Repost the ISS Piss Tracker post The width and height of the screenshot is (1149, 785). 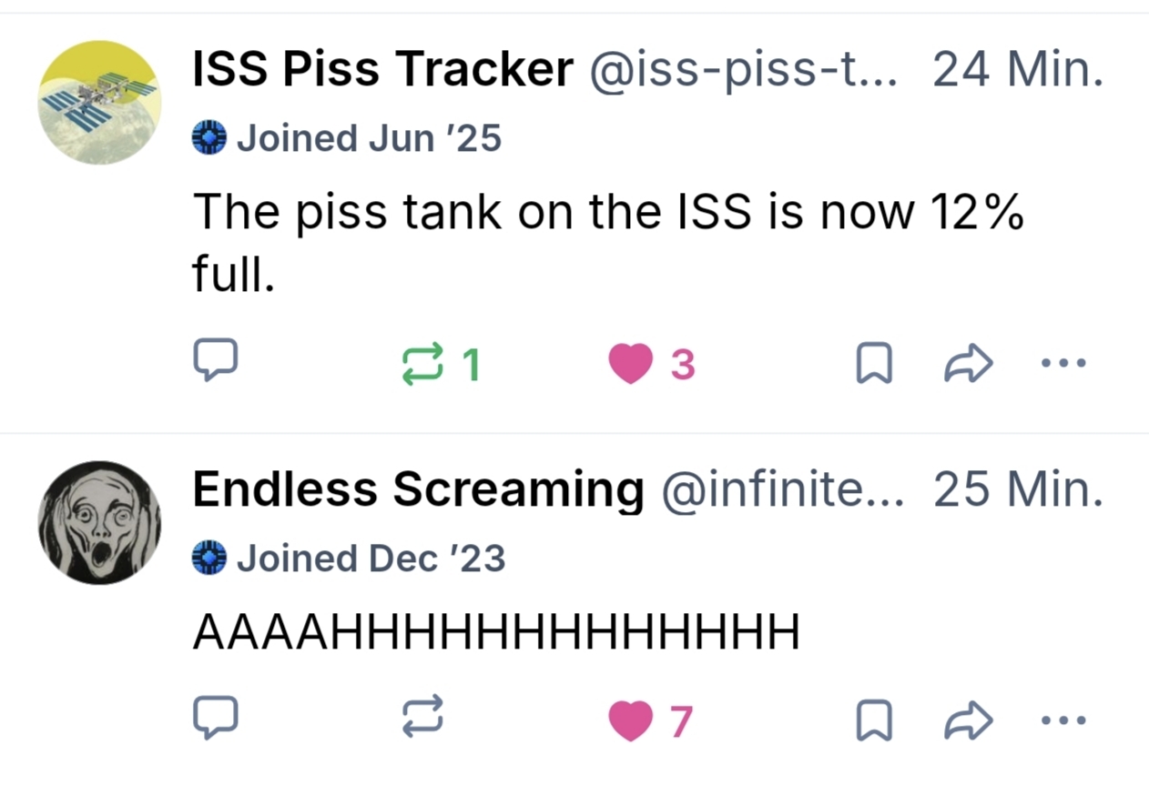point(423,363)
